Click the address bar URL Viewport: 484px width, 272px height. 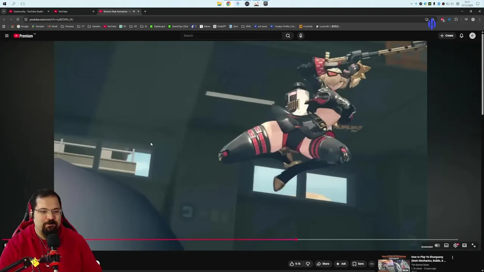tap(51, 19)
